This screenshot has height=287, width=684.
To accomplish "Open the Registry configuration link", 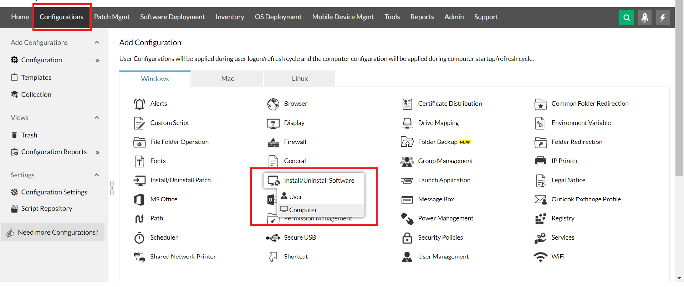I will tap(563, 218).
